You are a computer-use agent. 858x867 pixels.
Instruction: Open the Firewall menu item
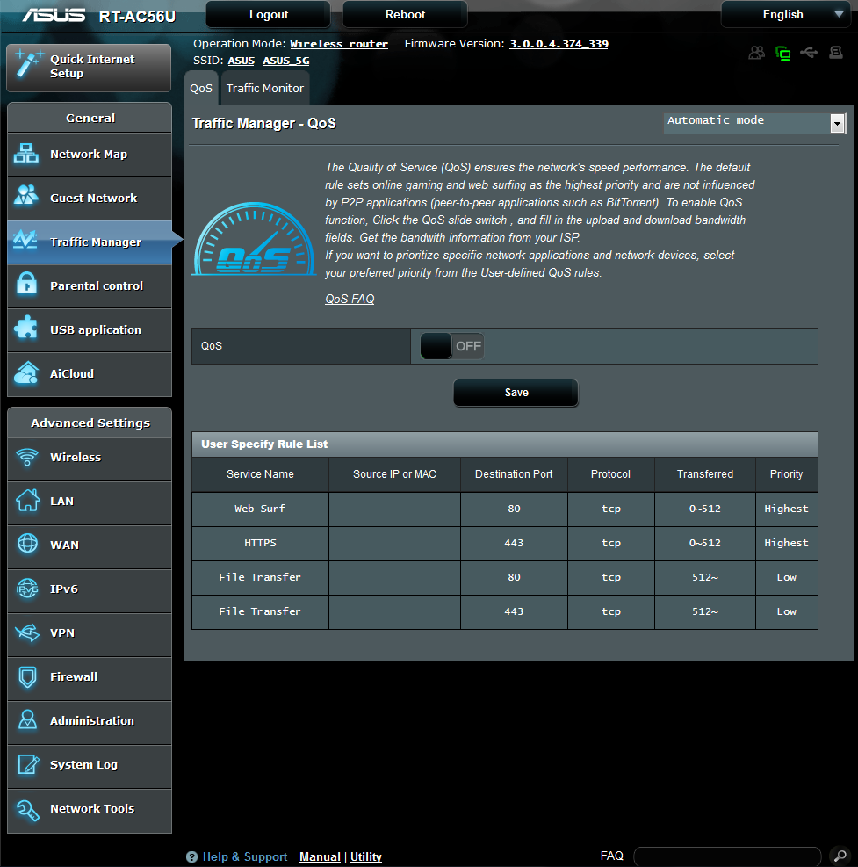90,678
